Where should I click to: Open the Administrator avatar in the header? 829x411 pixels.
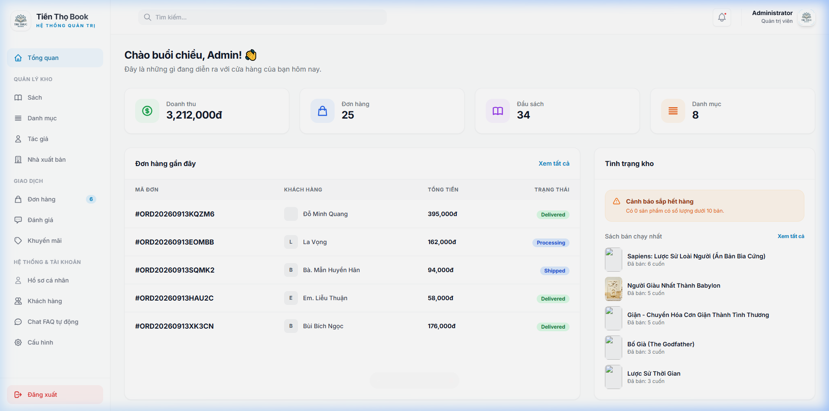pos(806,18)
